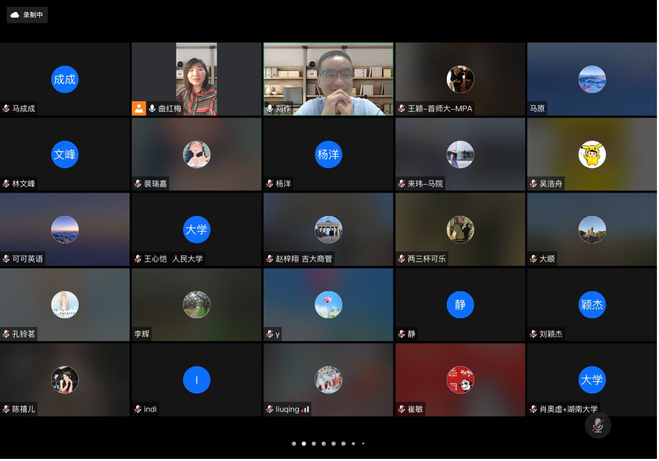
Task: Click the muted mic icon beside 马成成
Action: (6, 109)
